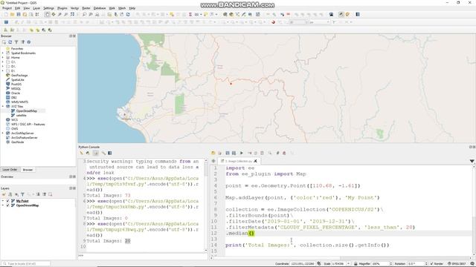Zoom to full extent

click(x=72, y=15)
